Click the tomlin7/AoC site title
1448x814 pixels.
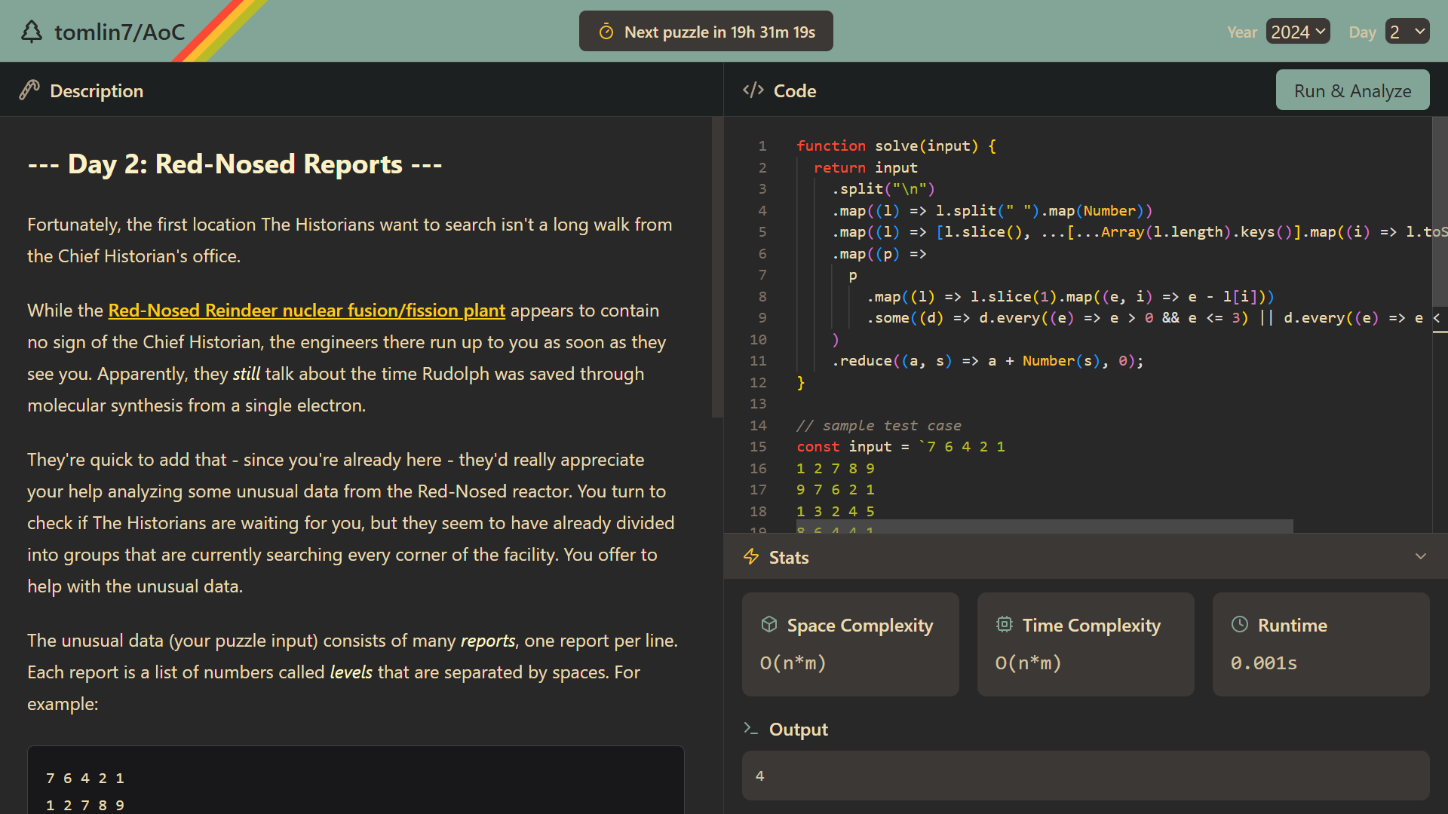(x=119, y=32)
